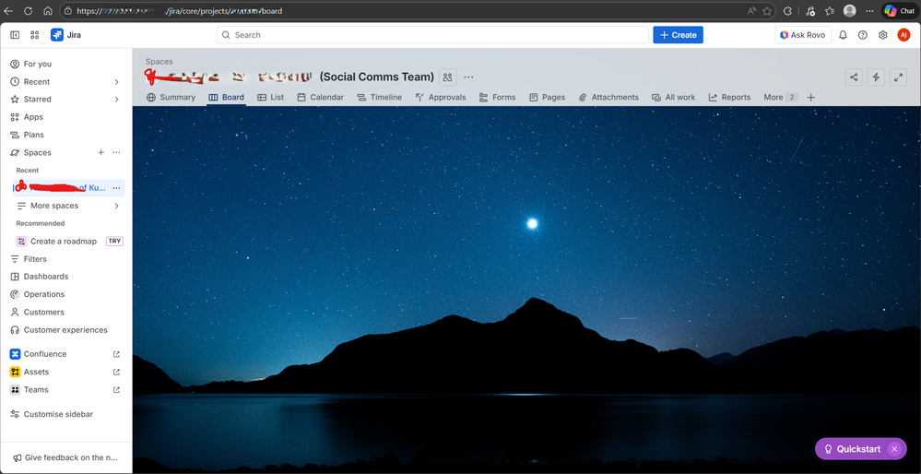Screen dimensions: 921x474
Task: Switch to All work tab
Action: pyautogui.click(x=673, y=97)
